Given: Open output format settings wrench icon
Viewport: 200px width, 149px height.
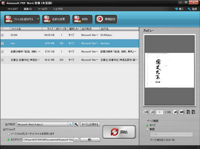Looking at the screenshot, I should point(76,124).
